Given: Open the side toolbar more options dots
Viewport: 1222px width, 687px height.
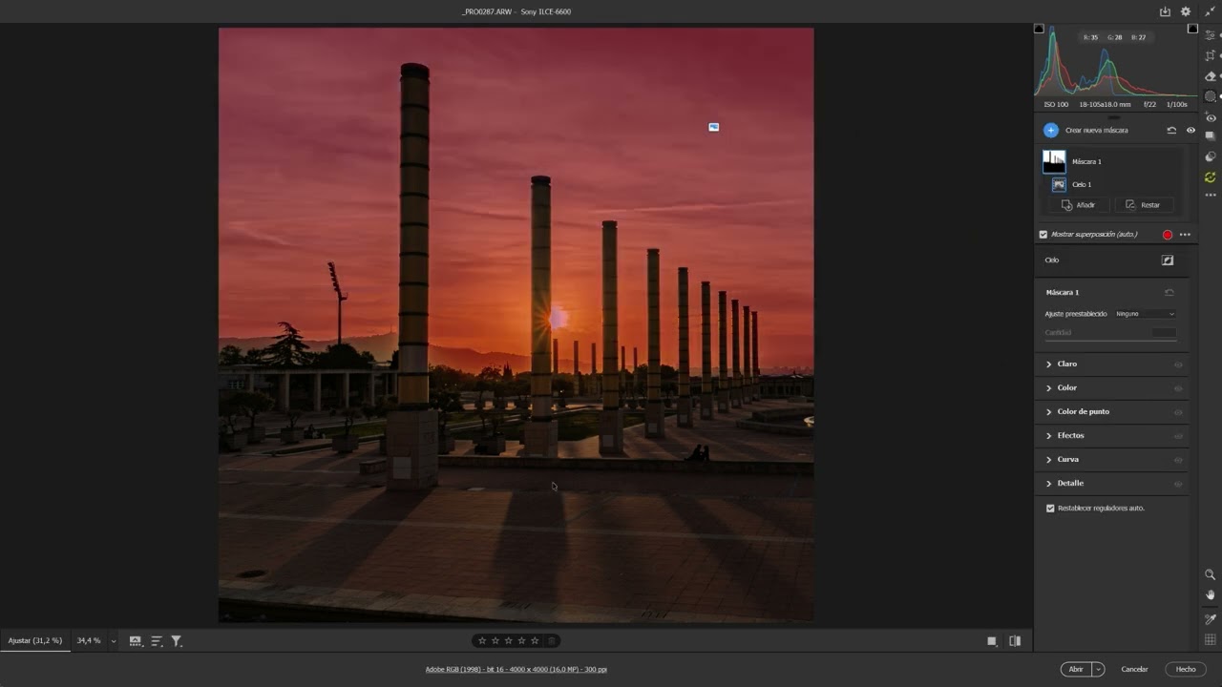Looking at the screenshot, I should click(x=1211, y=195).
